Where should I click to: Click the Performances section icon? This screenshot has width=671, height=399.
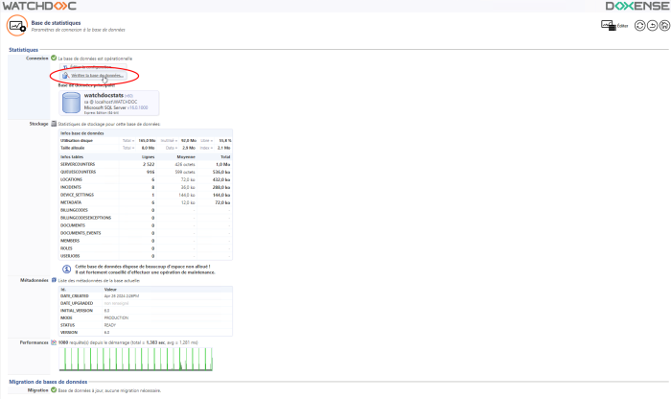point(54,341)
